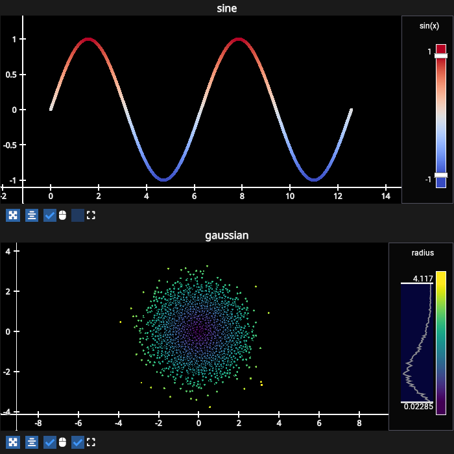Click the 0.5 tick label on sine y-axis
This screenshot has height=454, width=454.
click(12, 75)
